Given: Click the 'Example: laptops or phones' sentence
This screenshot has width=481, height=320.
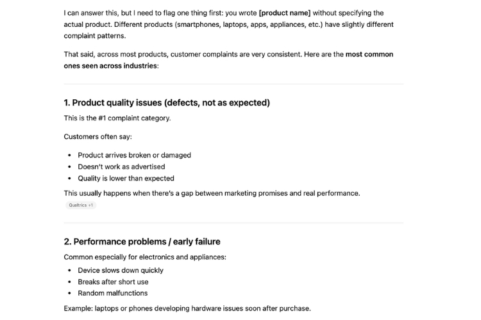Looking at the screenshot, I should point(187,308).
